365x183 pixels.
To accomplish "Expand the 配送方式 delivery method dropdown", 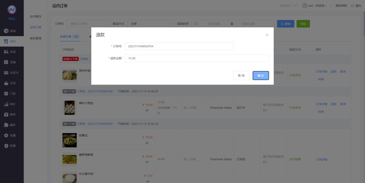I will click(151, 24).
